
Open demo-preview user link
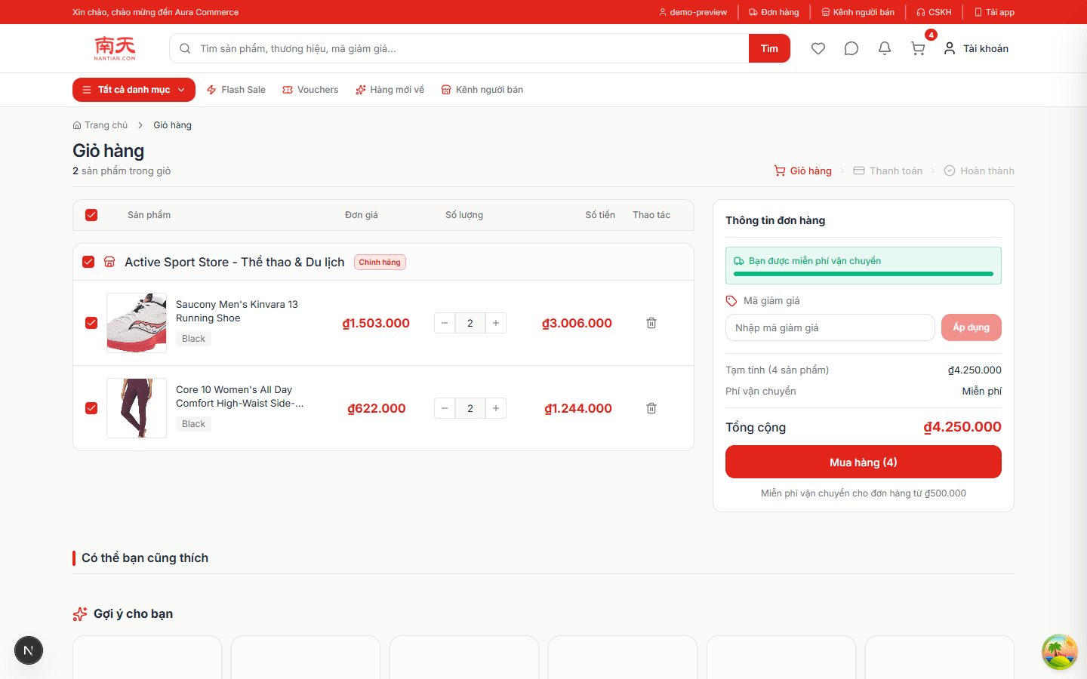point(693,12)
